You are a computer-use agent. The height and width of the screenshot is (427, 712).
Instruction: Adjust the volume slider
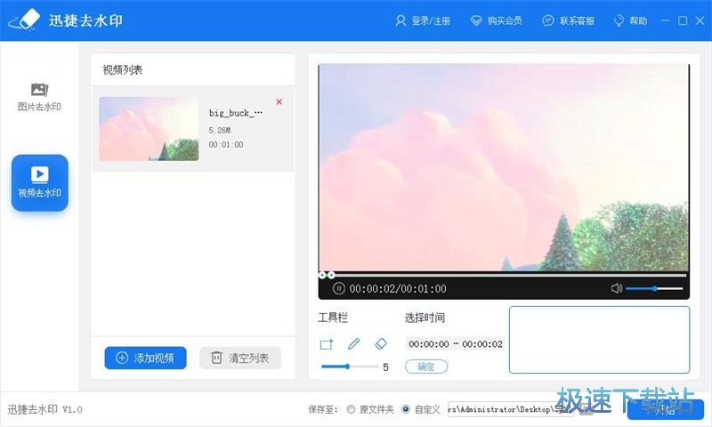[654, 288]
